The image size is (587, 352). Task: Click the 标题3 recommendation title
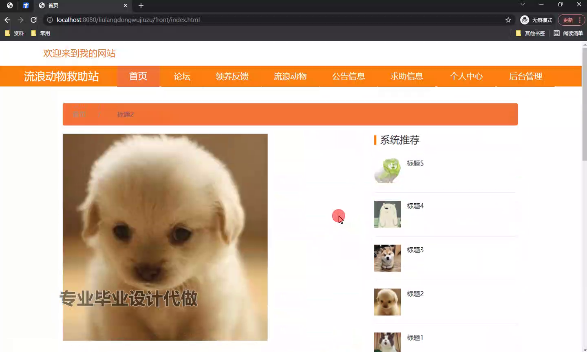[415, 250]
